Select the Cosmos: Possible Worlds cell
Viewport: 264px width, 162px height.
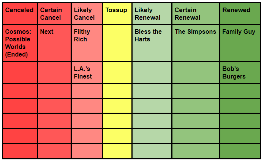[20, 43]
